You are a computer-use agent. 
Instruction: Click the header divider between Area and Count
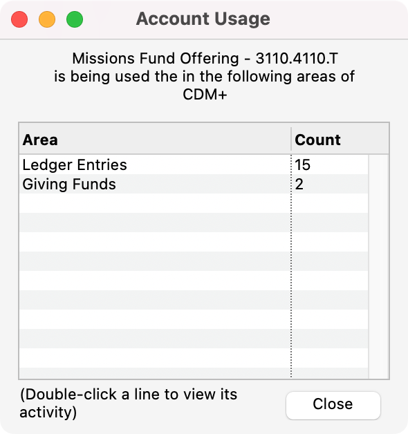pos(291,139)
